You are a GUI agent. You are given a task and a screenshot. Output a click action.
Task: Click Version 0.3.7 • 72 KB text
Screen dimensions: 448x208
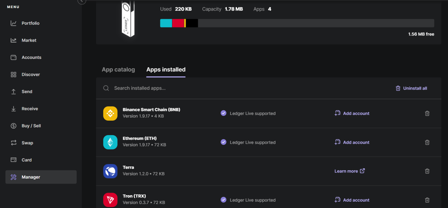point(144,203)
